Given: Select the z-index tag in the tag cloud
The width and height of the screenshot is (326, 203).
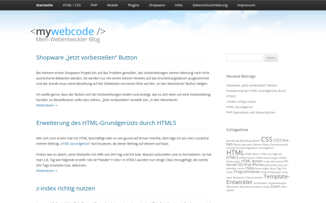Looking at the screenshot, I should (266, 187).
